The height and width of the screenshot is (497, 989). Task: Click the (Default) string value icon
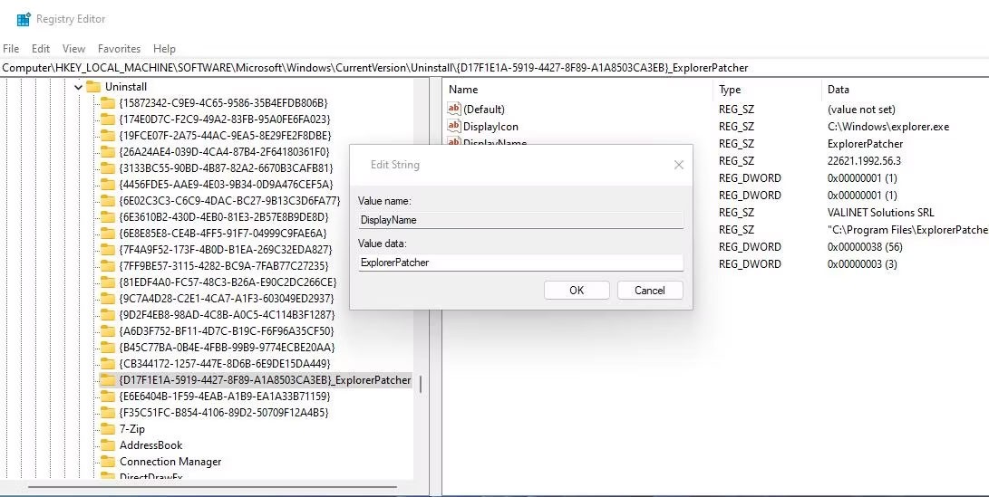[x=454, y=110]
